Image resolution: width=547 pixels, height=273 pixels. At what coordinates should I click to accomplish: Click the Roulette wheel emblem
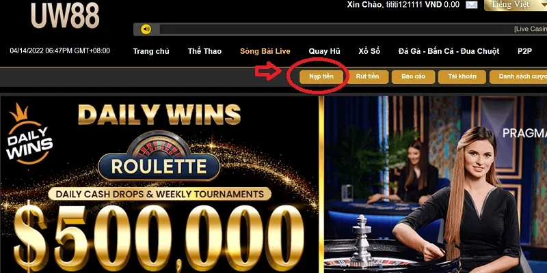(x=159, y=156)
